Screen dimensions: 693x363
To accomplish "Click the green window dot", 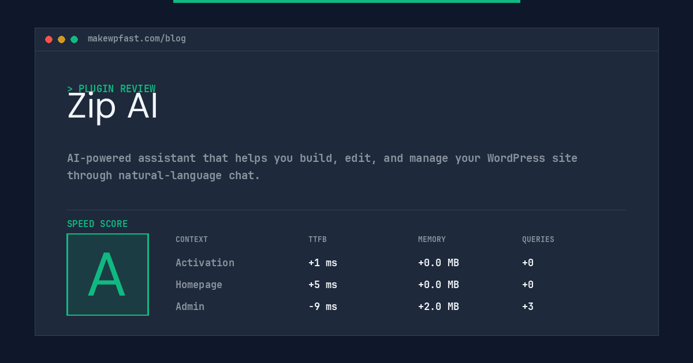I will (74, 39).
